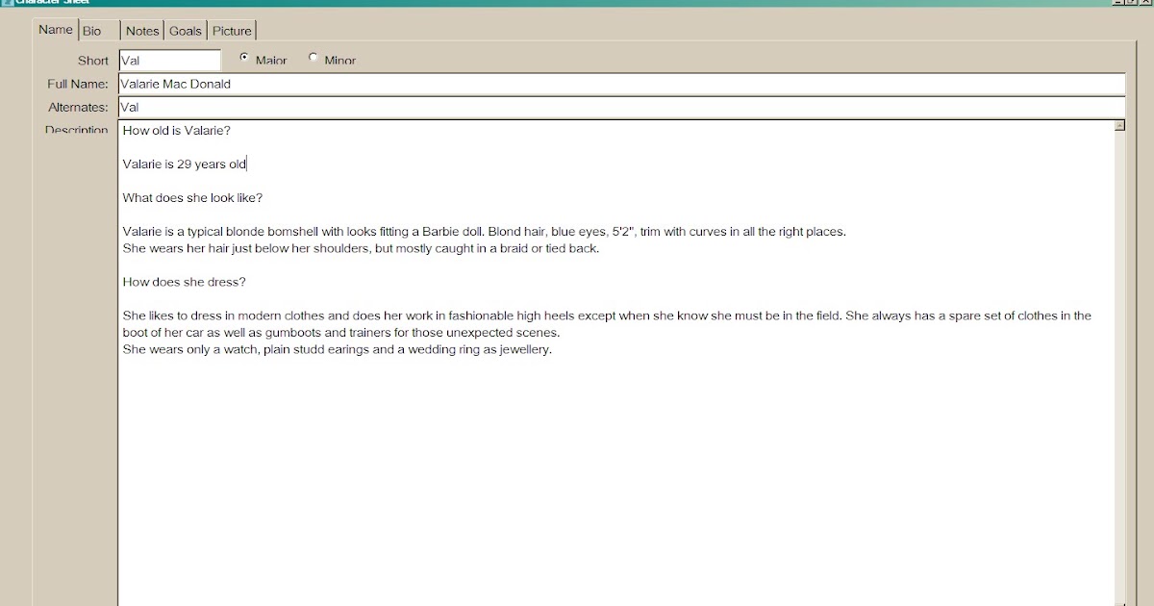Viewport: 1154px width, 606px height.
Task: Click the Description scrollbar up arrow
Action: point(1119,126)
